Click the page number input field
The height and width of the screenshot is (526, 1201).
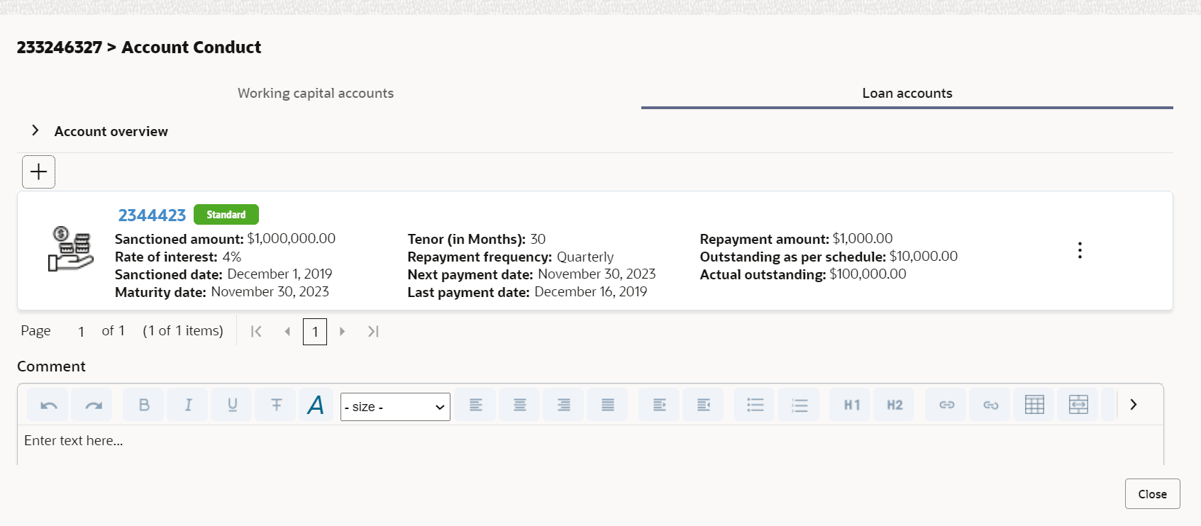(x=81, y=332)
